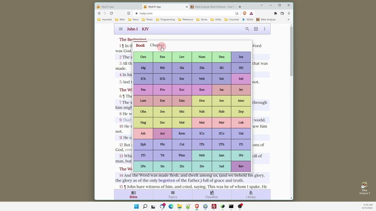This screenshot has height=211, width=376.
Task: Open a new browser tab
Action: point(240,7)
